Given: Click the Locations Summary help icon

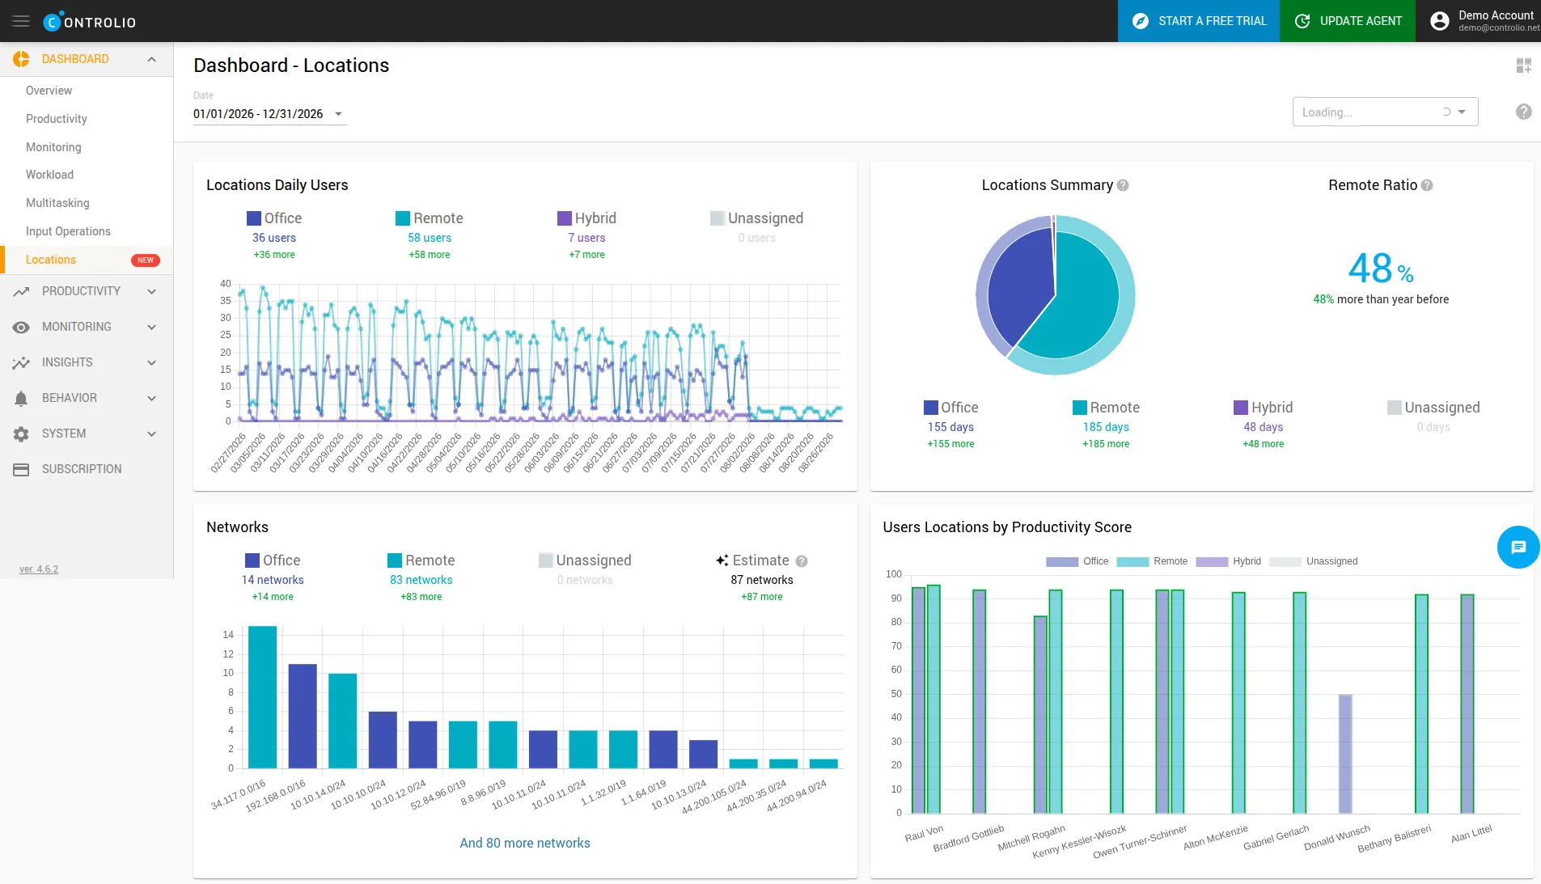Looking at the screenshot, I should (x=1123, y=185).
